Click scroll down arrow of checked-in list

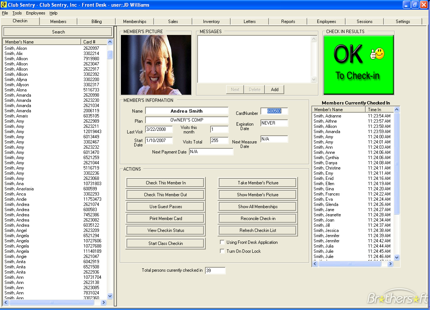coord(397,257)
